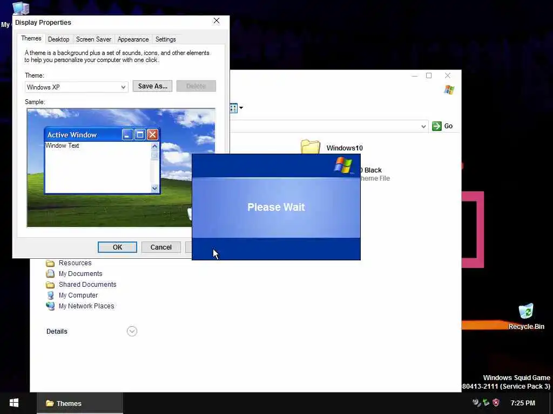Open the Views toolbar icon in Explorer
Viewport: 553px width, 414px height.
(x=233, y=108)
